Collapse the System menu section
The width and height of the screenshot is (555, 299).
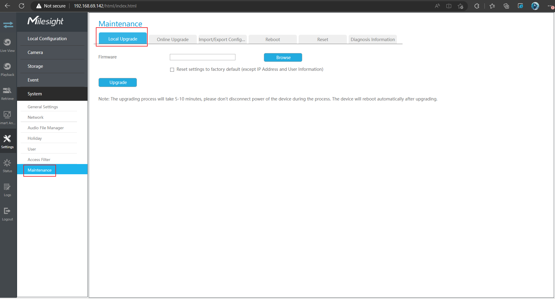[52, 94]
